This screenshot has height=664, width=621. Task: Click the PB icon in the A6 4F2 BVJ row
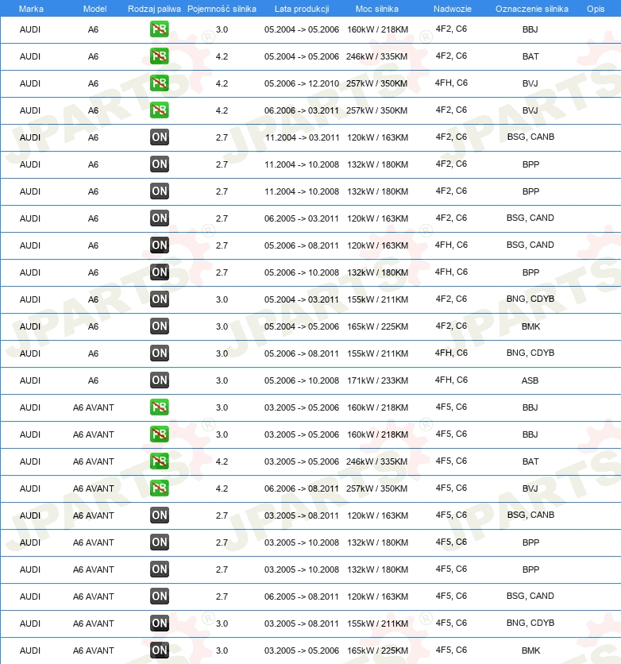click(x=159, y=110)
